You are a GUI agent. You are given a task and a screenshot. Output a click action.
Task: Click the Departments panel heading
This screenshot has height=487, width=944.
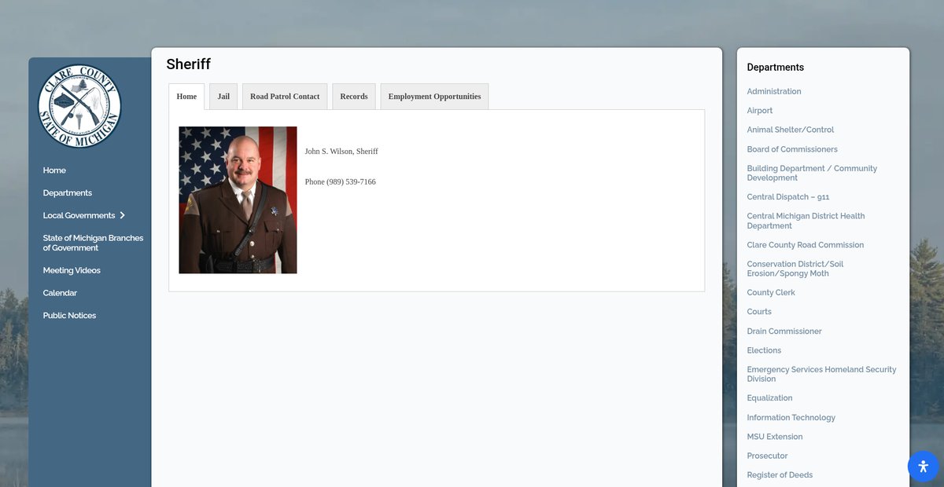coord(776,68)
